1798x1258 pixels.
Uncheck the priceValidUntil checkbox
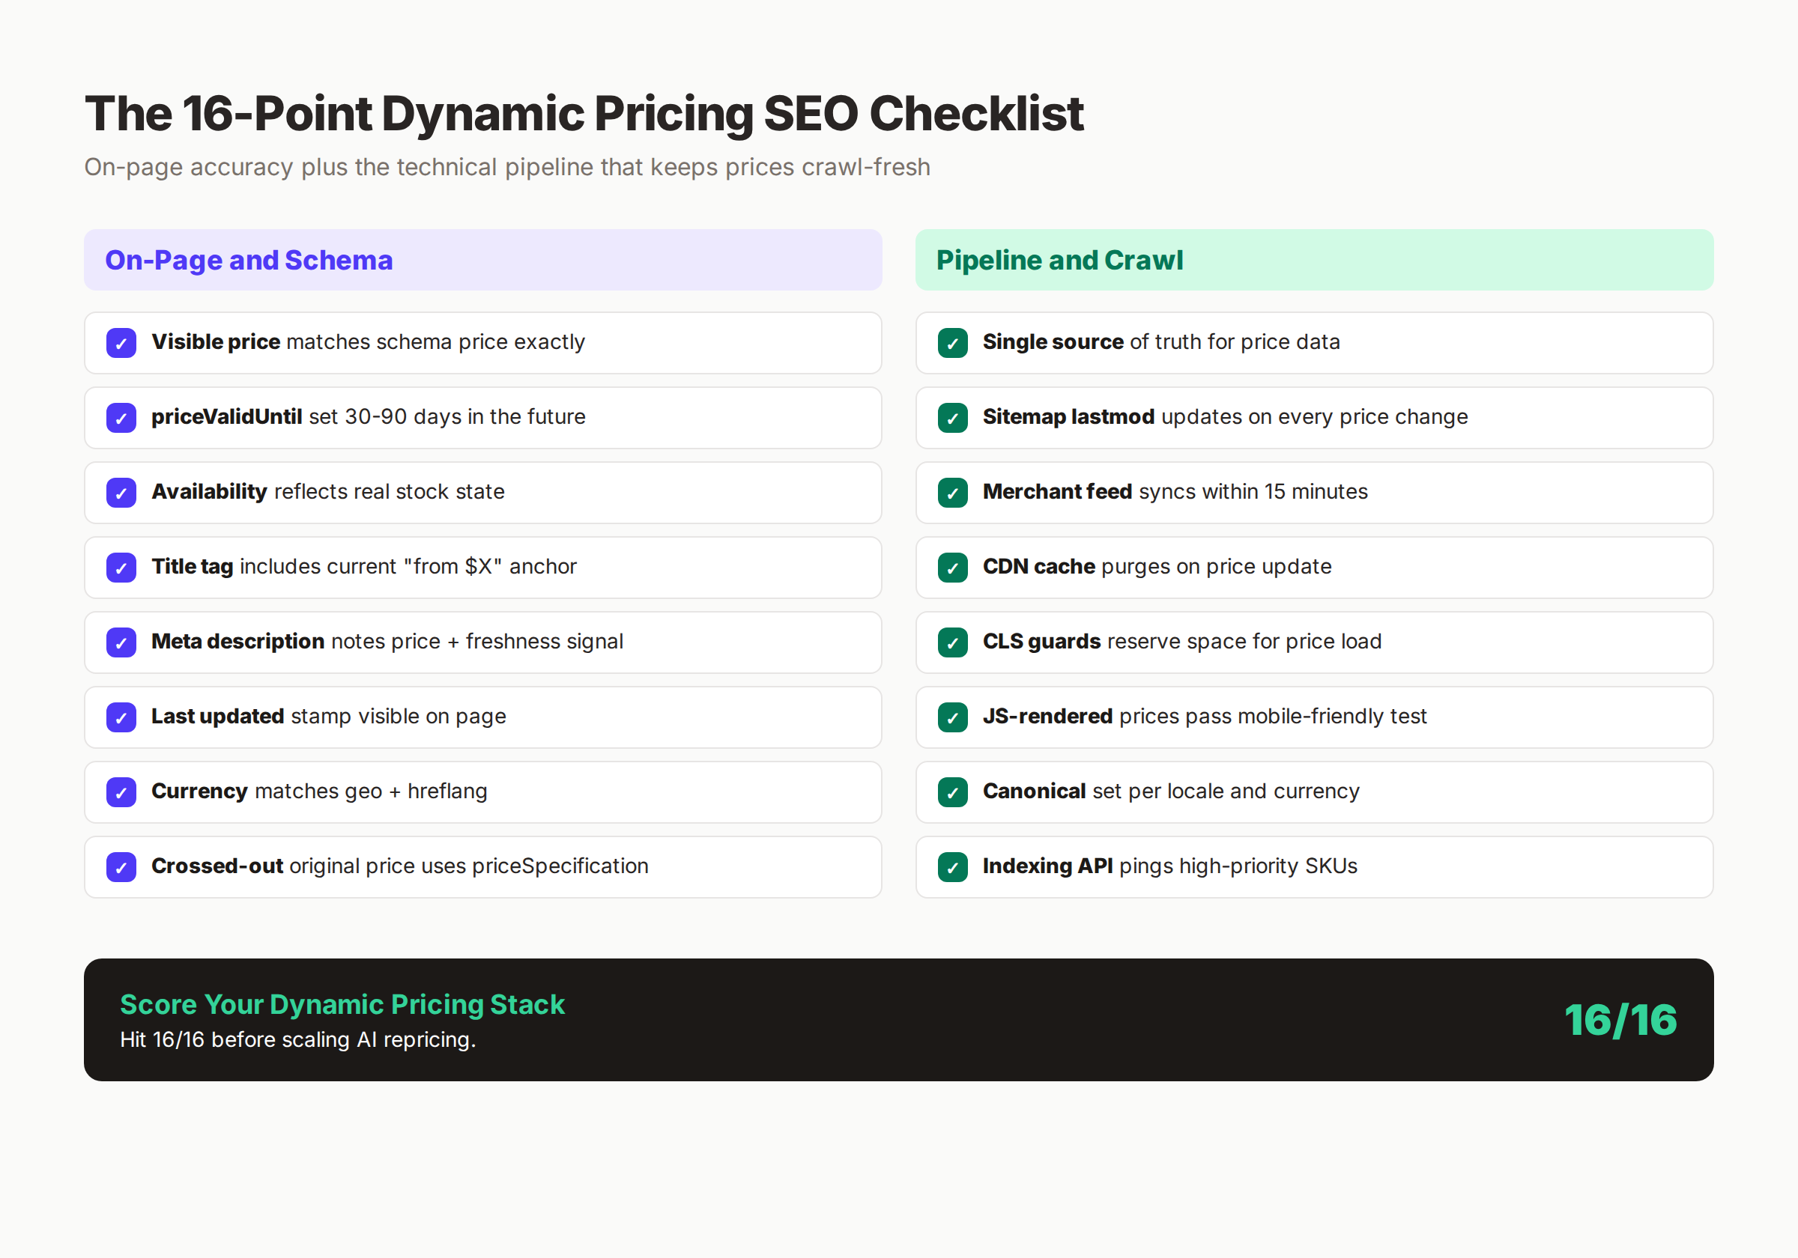121,418
